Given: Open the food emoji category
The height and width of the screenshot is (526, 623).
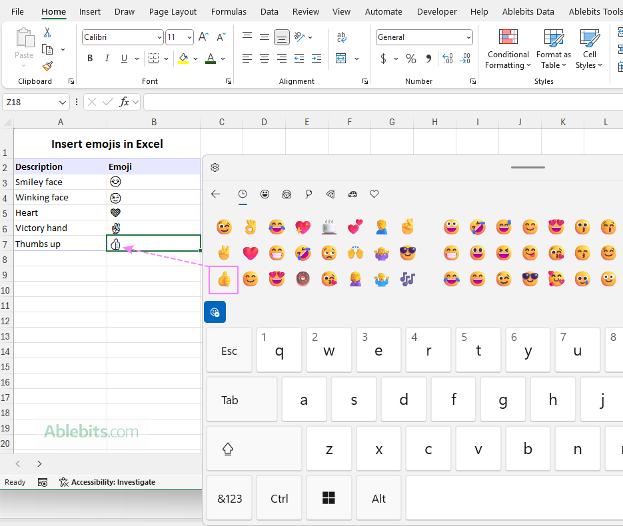Looking at the screenshot, I should click(330, 194).
